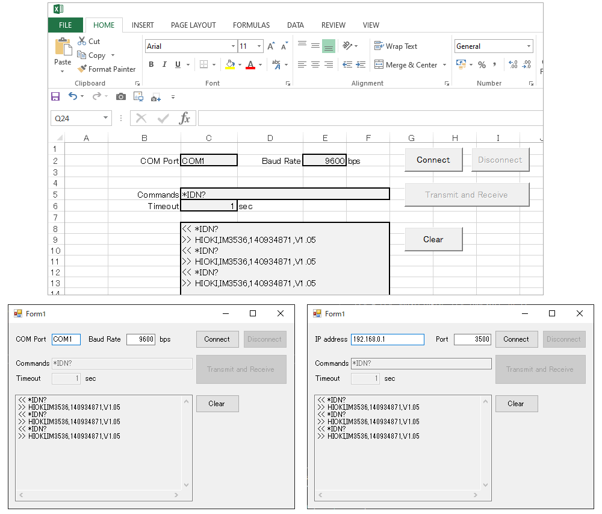Click the COM Port field in Form1

[x=66, y=339]
